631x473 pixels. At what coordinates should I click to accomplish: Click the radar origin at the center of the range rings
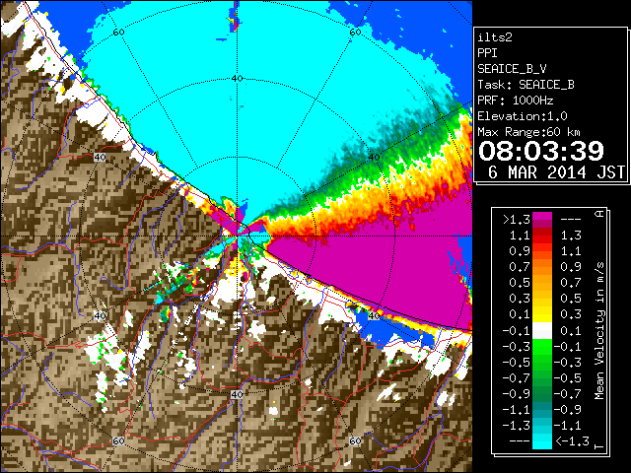(237, 236)
